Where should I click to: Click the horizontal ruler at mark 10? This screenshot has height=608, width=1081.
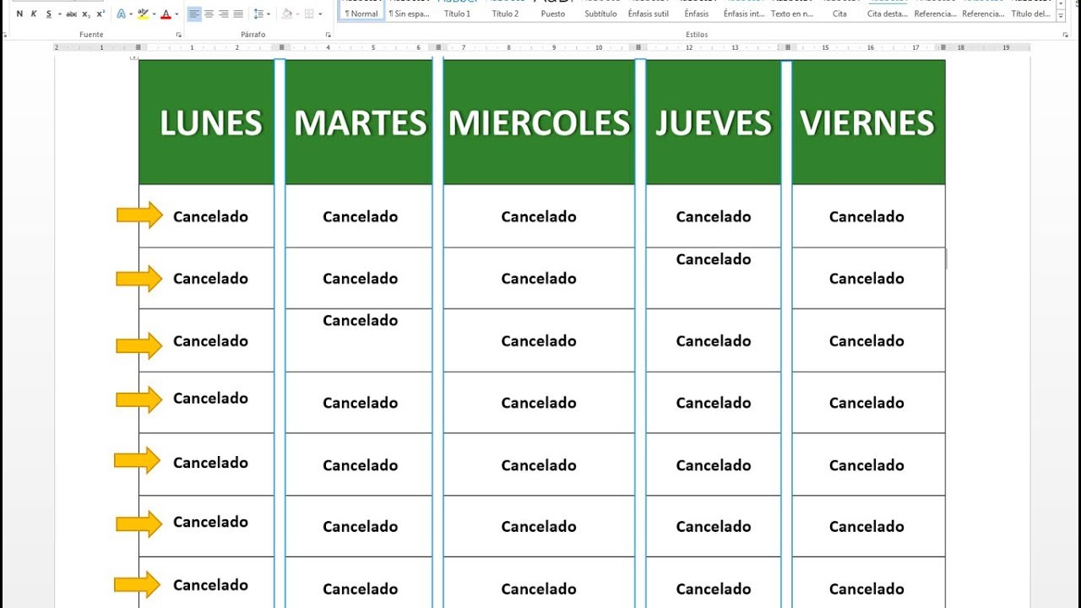click(x=599, y=48)
